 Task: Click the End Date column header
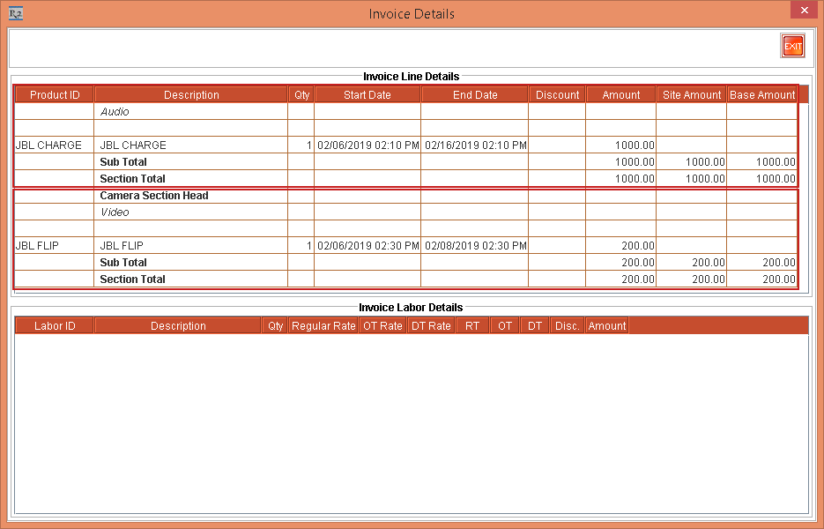point(475,95)
